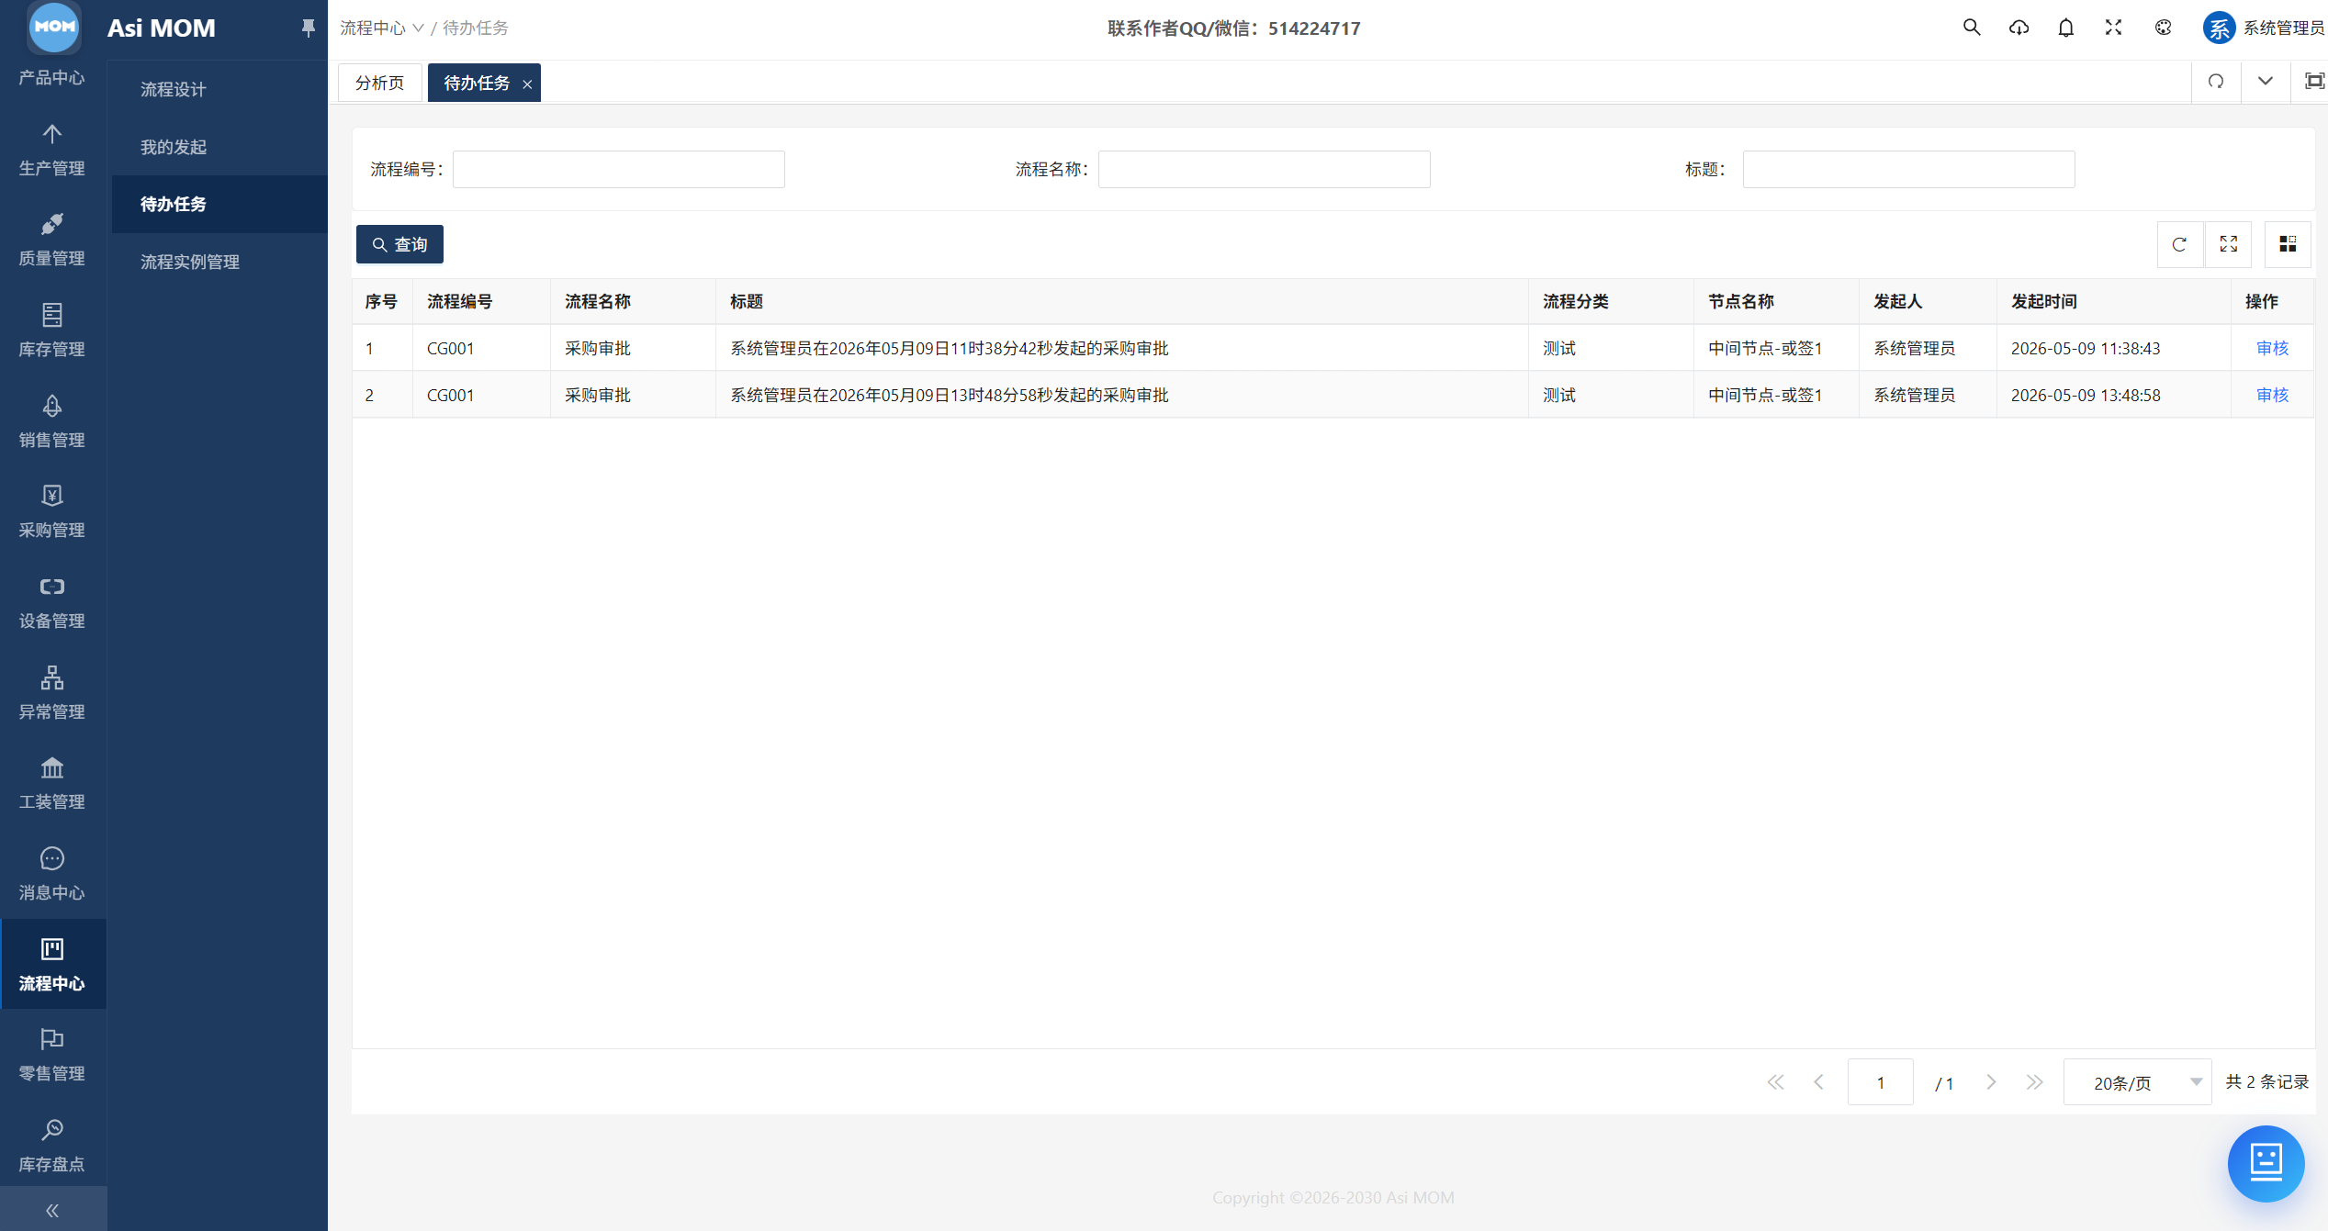Open 工装管理 module

click(x=52, y=783)
